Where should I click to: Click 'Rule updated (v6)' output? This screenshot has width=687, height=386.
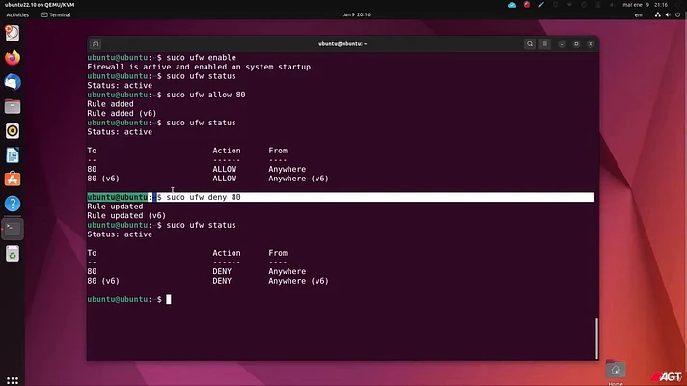click(x=126, y=215)
